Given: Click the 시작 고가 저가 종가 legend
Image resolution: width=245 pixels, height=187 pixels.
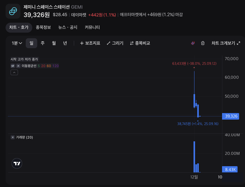Looking at the screenshot, I should click(24, 59).
